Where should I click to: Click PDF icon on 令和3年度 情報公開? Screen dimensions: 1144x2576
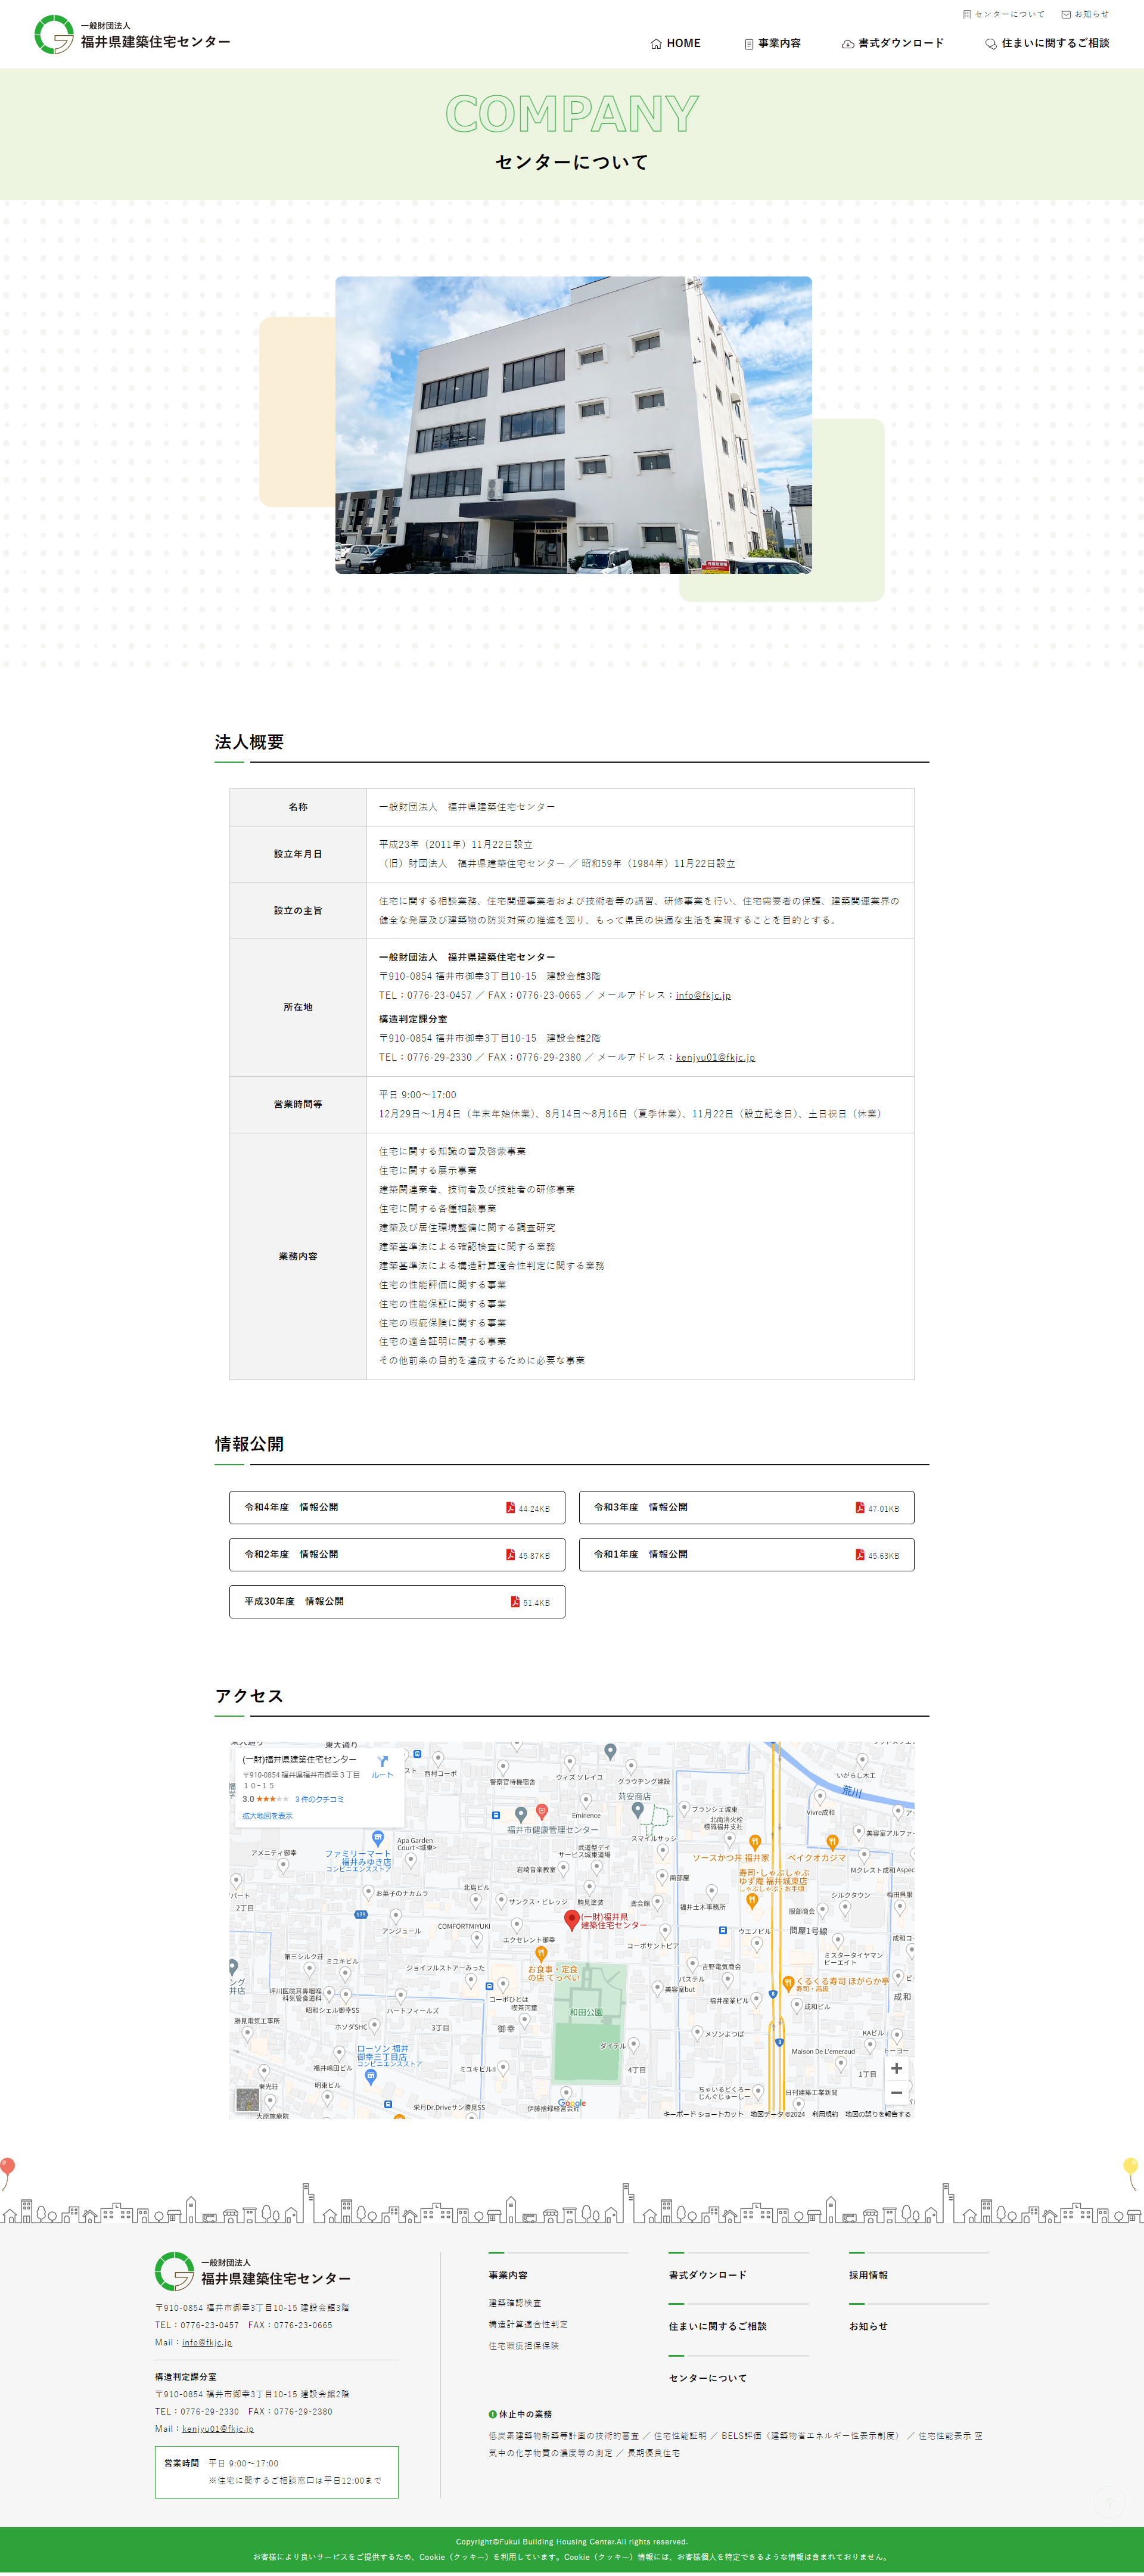click(x=860, y=1507)
